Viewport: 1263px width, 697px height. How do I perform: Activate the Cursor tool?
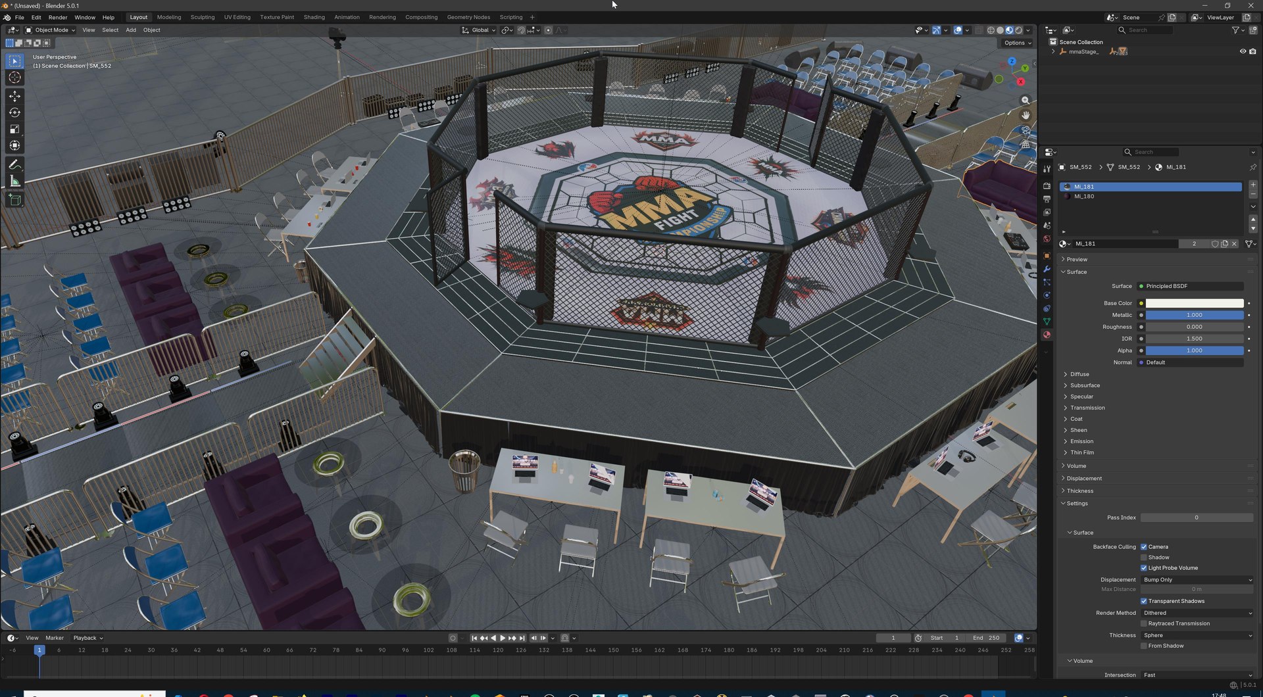14,78
